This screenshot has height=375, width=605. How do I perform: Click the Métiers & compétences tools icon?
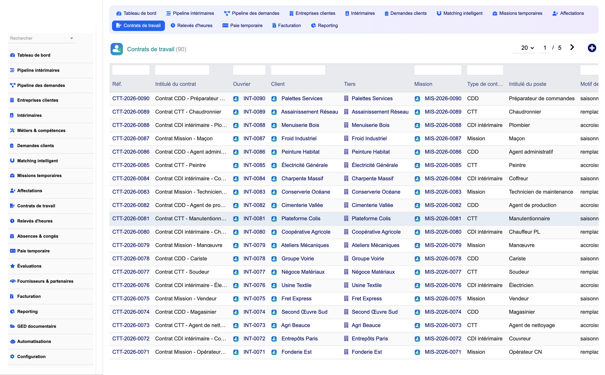click(12, 130)
